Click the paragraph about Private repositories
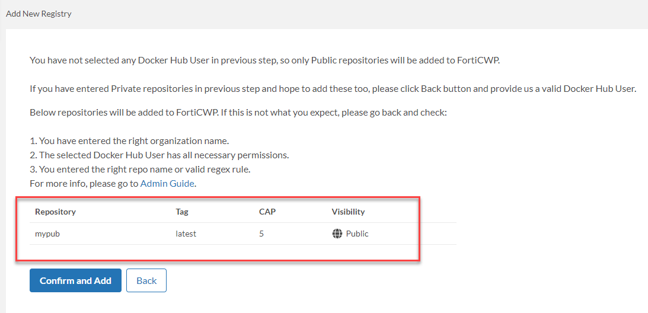Image resolution: width=648 pixels, height=313 pixels. coord(332,89)
